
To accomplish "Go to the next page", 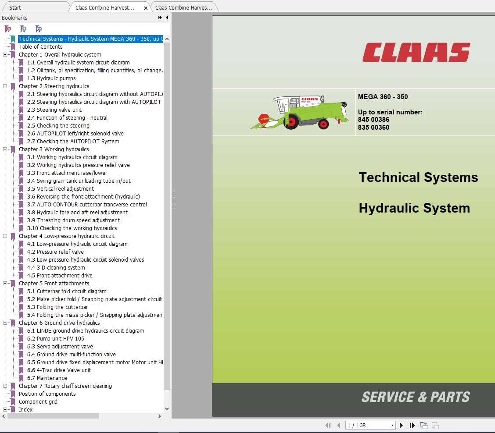I will point(401,425).
